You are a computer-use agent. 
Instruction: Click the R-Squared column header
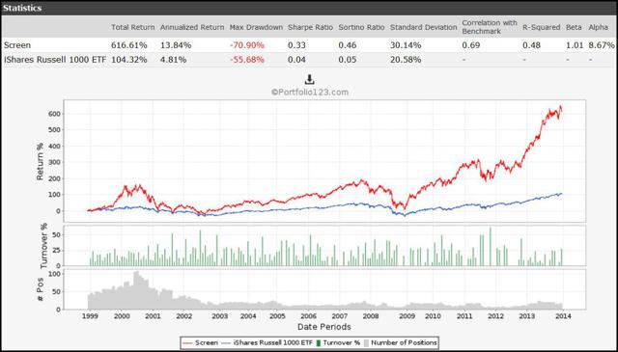click(x=541, y=28)
